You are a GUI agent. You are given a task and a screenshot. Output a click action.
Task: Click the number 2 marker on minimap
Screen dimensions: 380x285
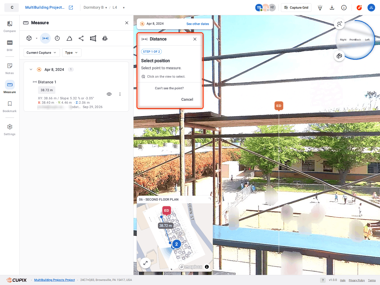[176, 244]
